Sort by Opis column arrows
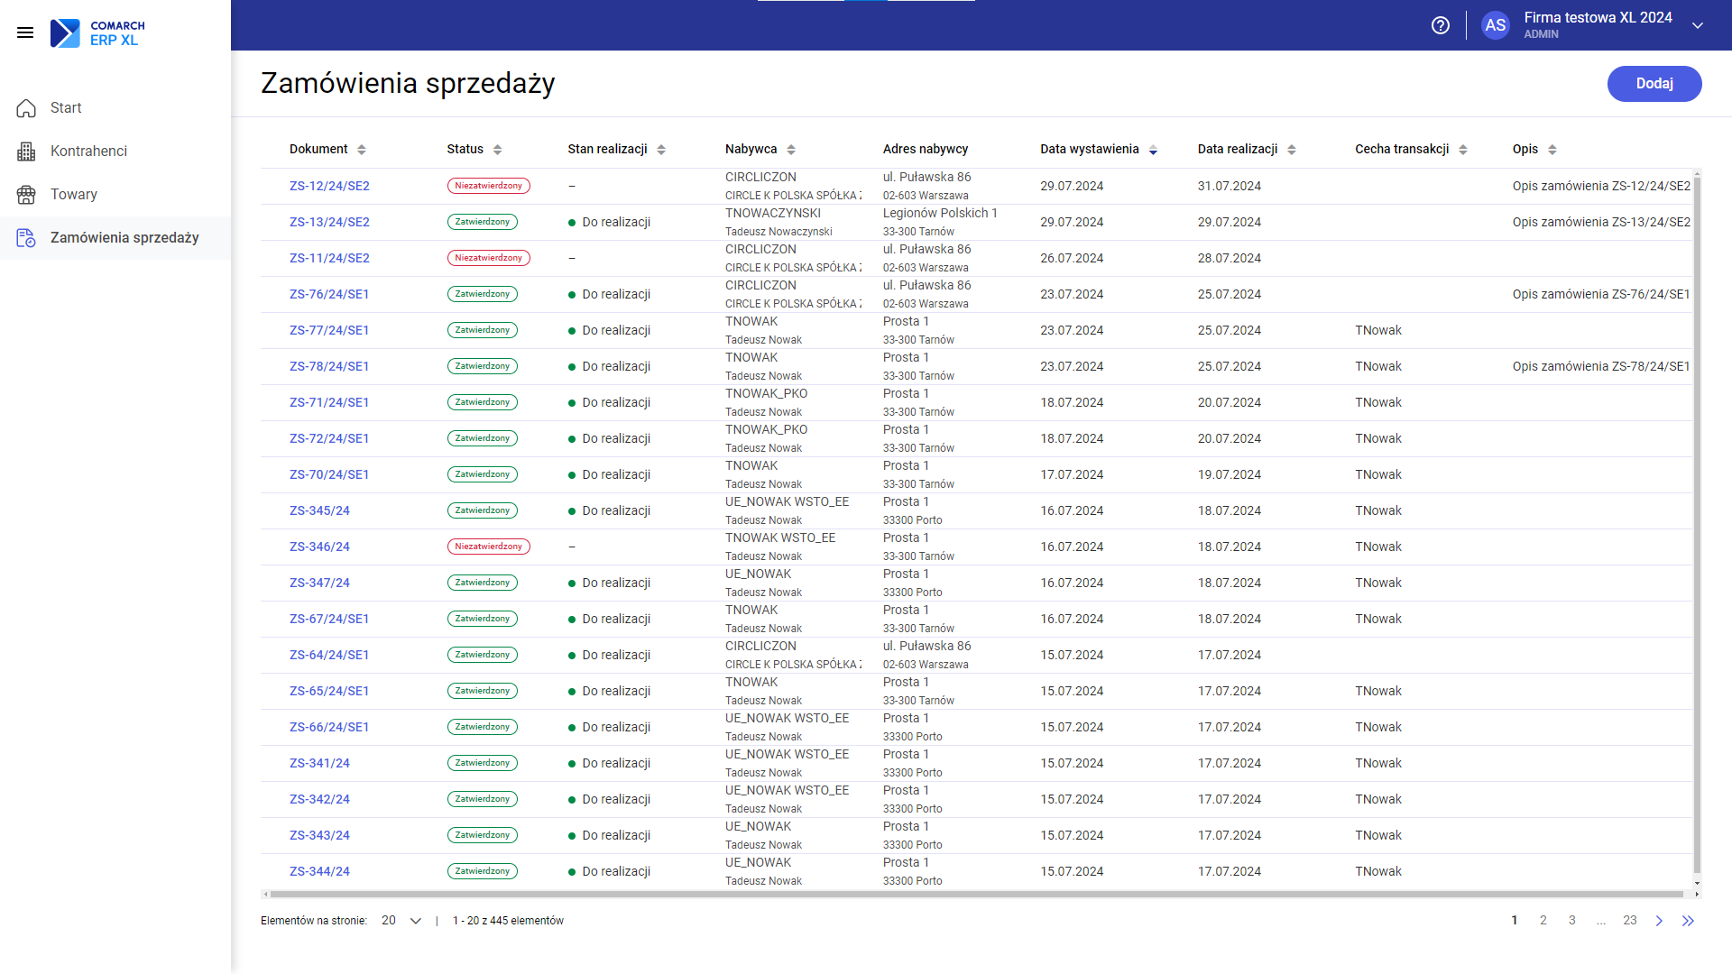This screenshot has width=1732, height=974. (1552, 150)
